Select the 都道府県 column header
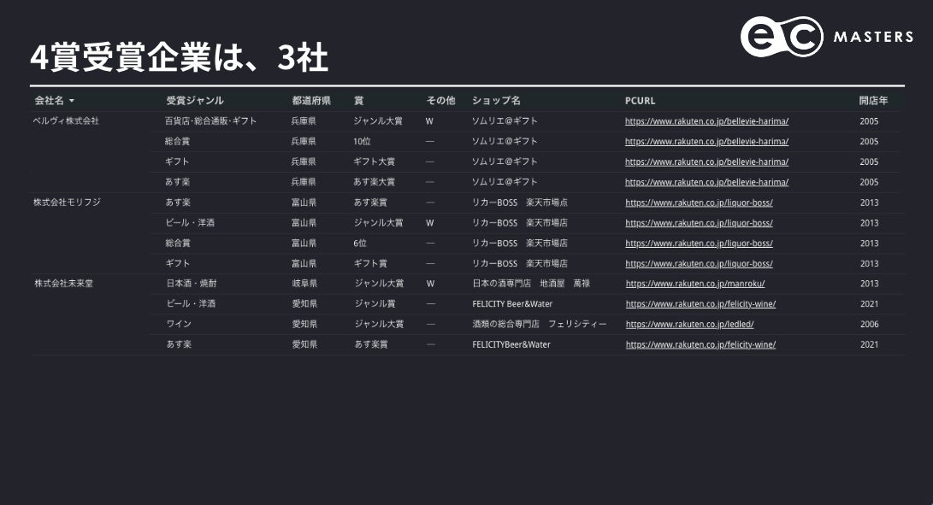The width and height of the screenshot is (933, 505). pyautogui.click(x=311, y=101)
